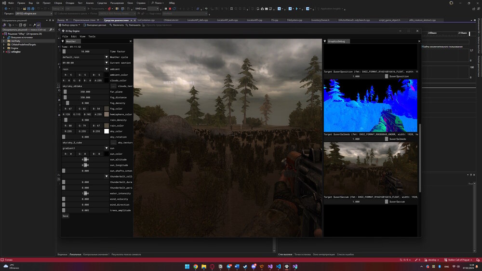Image resolution: width=482 pixels, height=271 pixels.
Task: Click the Weather panel collapse triangle icon
Action: point(63,41)
